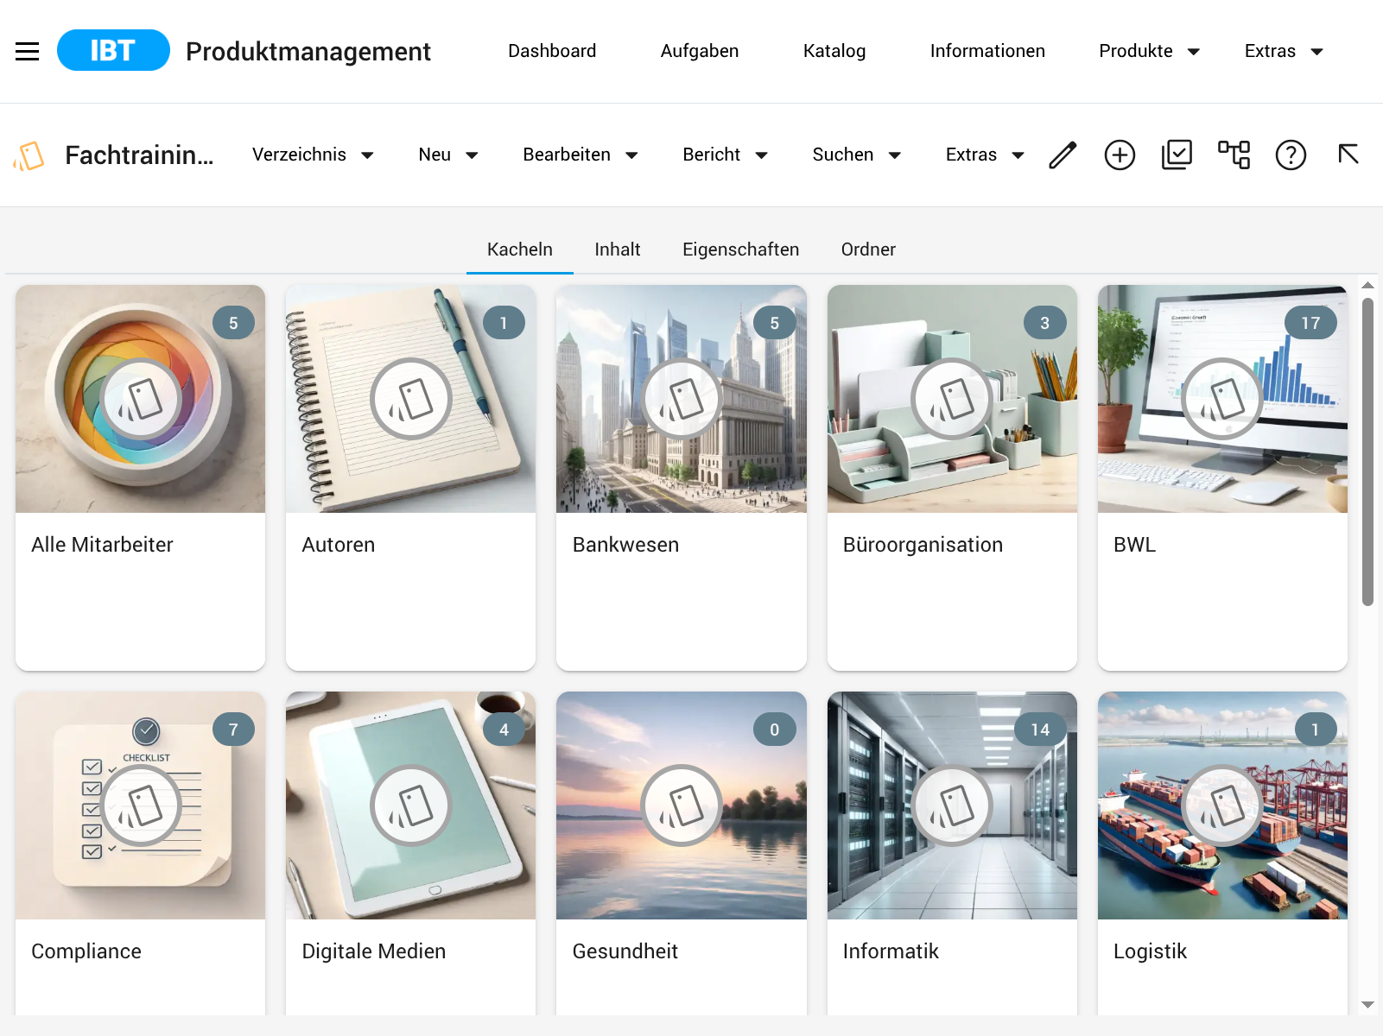Click center icon on Bankwesen tile

pyautogui.click(x=682, y=399)
